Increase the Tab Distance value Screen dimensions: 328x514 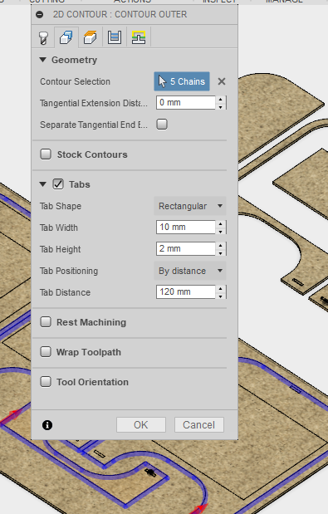pyautogui.click(x=221, y=288)
